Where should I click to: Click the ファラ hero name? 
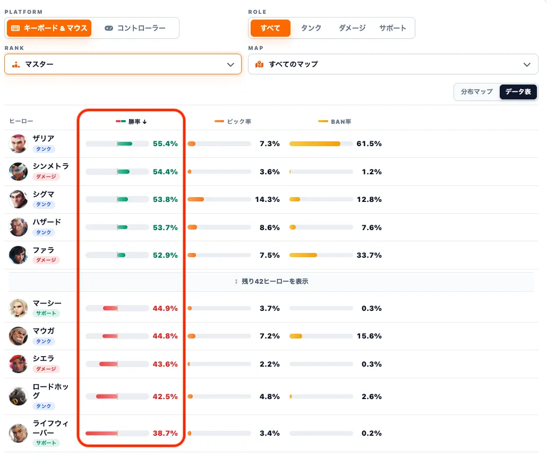tap(44, 250)
